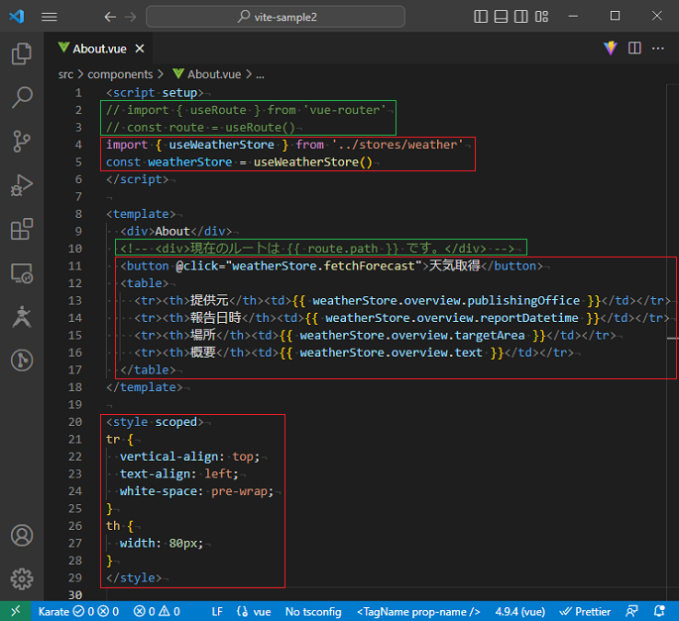Click the Karate status bar item

tap(78, 611)
